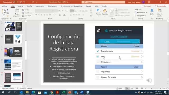Open Excel from the taskbar

[x=64, y=92]
